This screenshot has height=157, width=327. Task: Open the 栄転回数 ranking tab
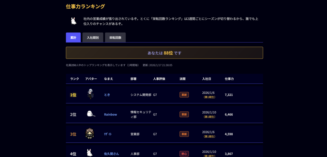[x=115, y=37]
